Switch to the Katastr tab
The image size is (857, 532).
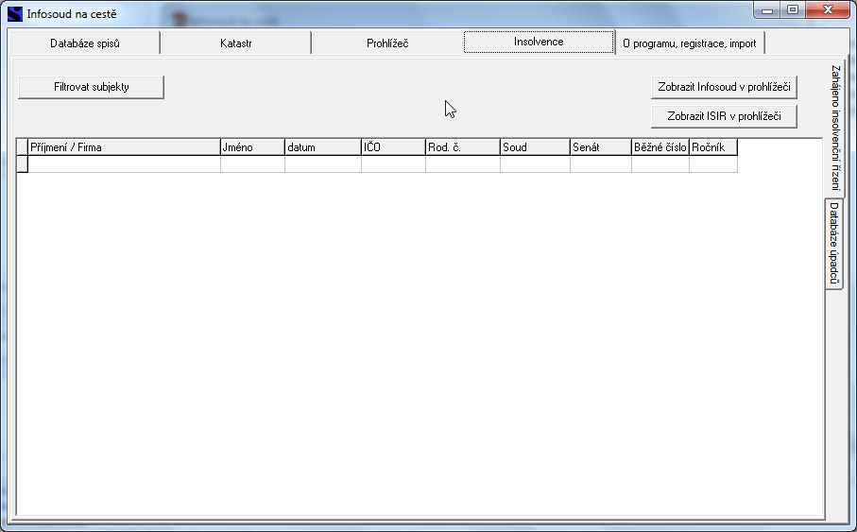point(235,43)
